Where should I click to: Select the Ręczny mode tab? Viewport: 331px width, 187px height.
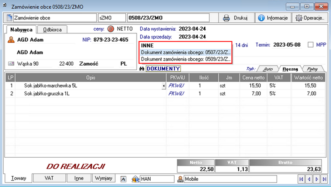click(290, 69)
